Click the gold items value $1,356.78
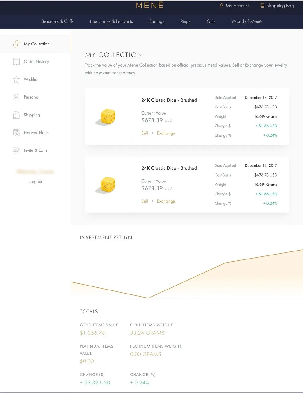 click(92, 333)
